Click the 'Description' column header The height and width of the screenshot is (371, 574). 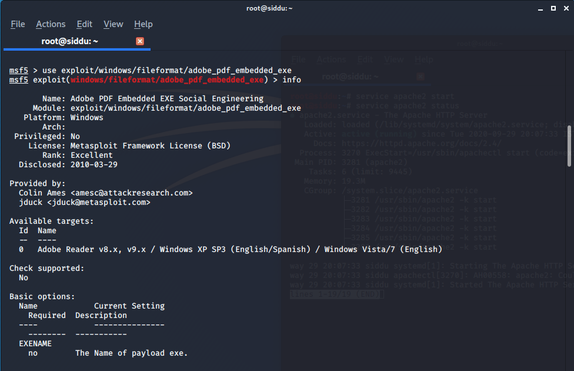[x=101, y=316]
